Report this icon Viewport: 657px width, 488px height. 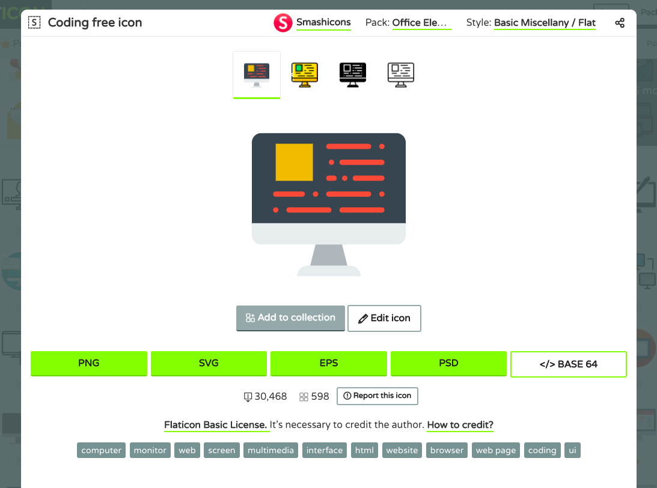[377, 396]
